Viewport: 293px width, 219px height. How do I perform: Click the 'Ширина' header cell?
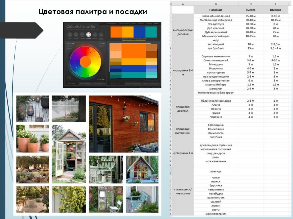click(x=276, y=10)
